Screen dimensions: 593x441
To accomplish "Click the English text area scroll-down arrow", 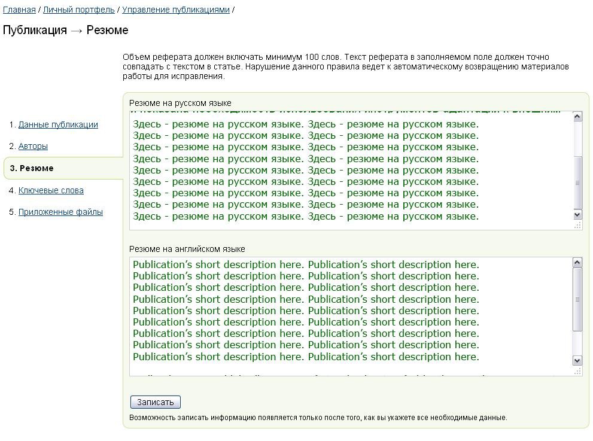I will [577, 361].
